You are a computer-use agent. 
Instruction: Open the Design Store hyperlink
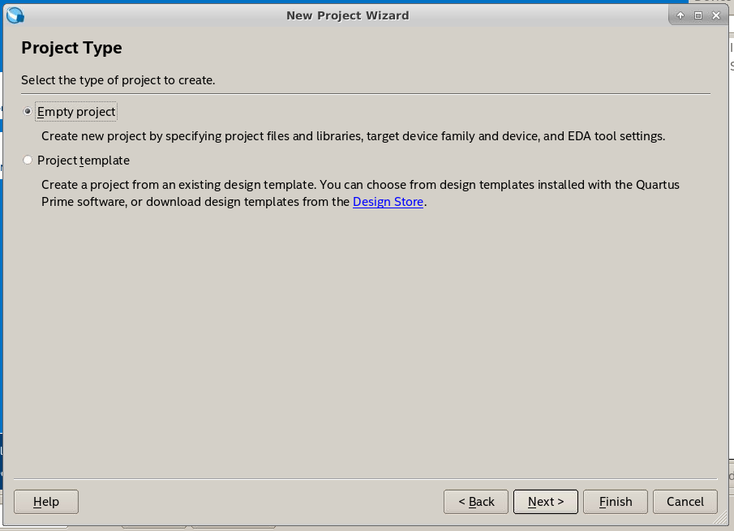click(x=388, y=202)
